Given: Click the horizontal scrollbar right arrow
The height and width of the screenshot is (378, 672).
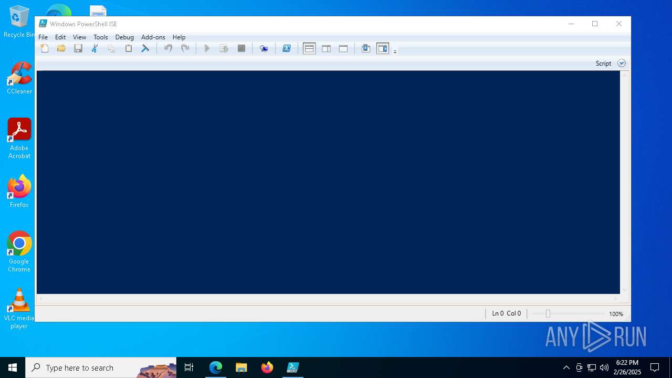Looking at the screenshot, I should [616, 299].
